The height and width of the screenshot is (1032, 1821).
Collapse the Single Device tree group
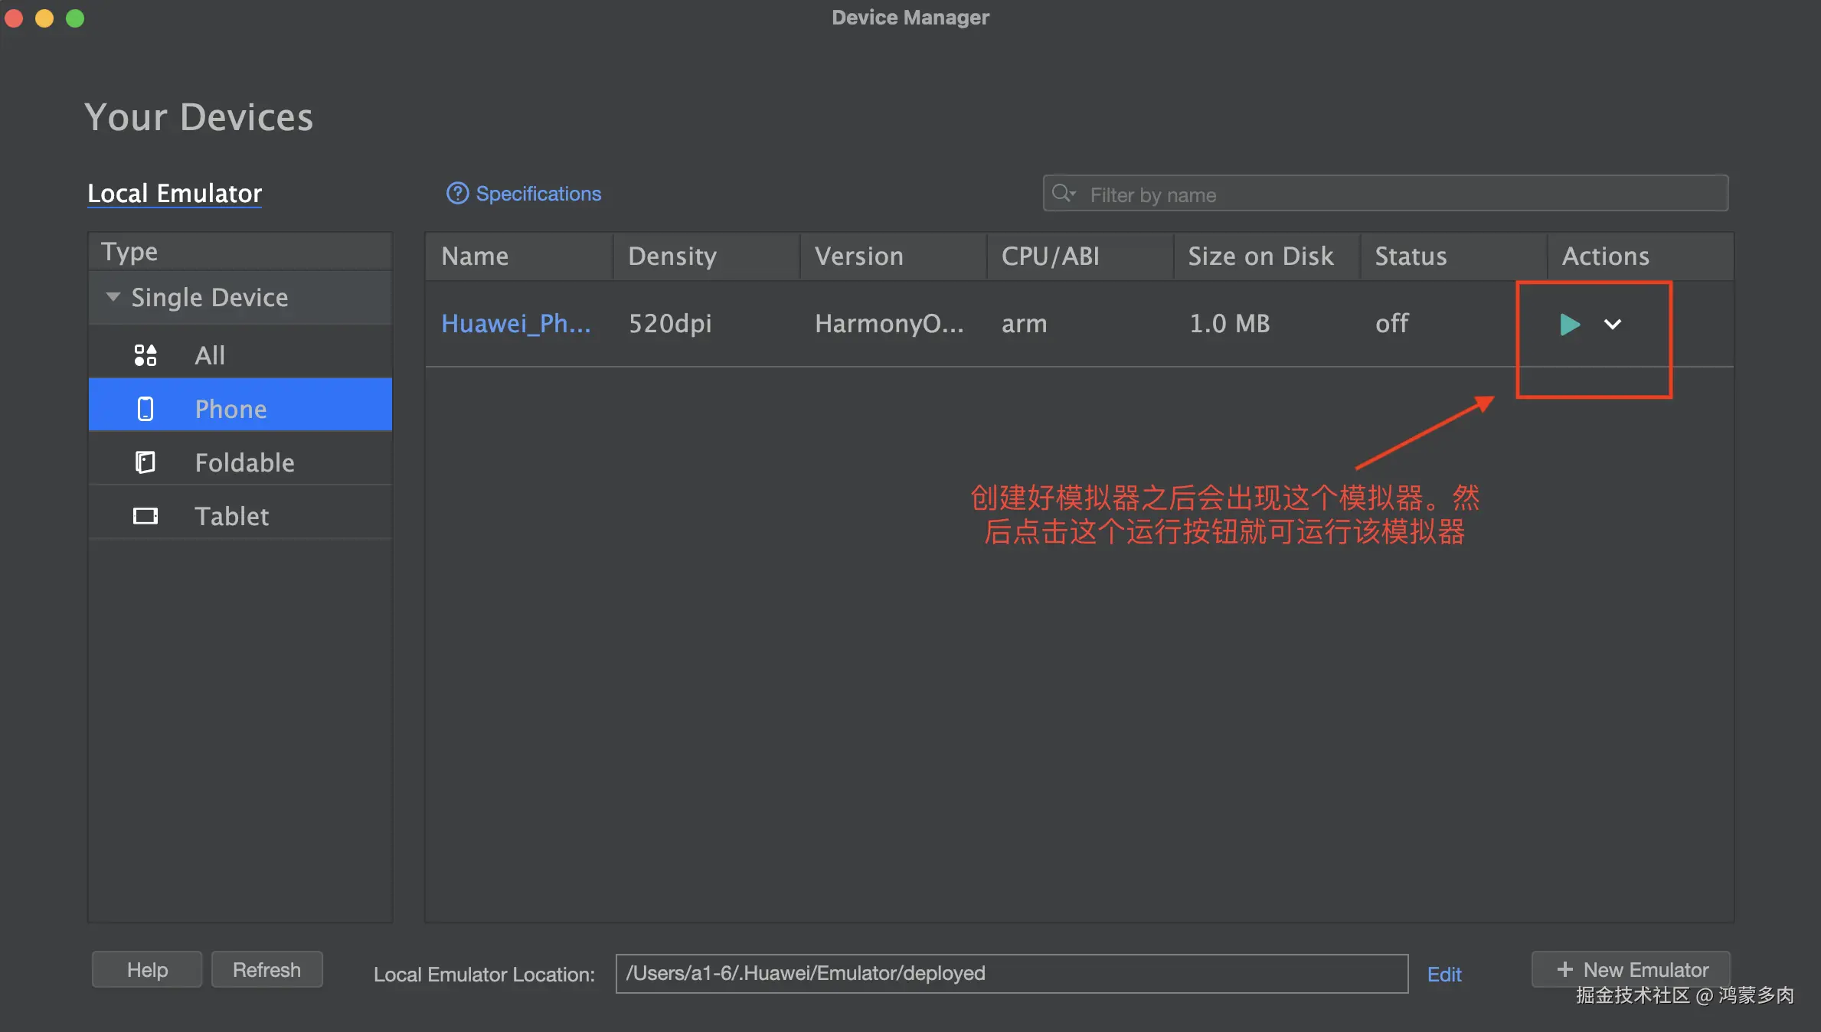[x=113, y=297]
